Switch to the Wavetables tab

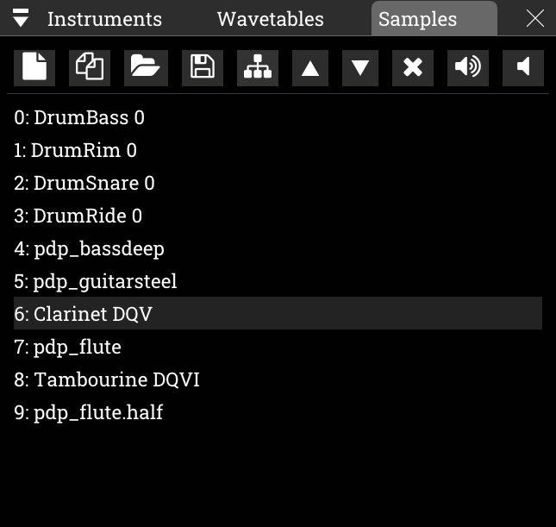(271, 19)
